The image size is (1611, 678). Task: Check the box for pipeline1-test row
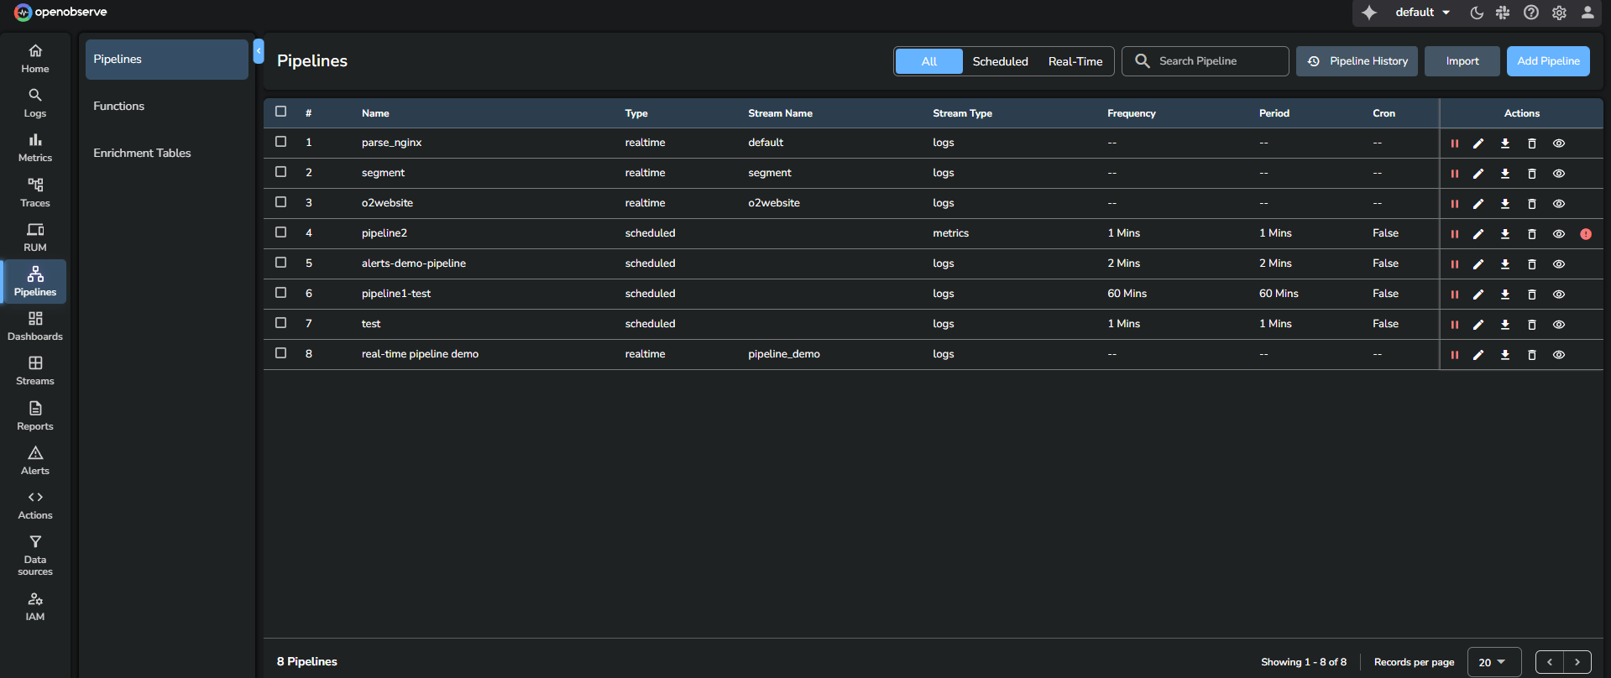pyautogui.click(x=281, y=293)
